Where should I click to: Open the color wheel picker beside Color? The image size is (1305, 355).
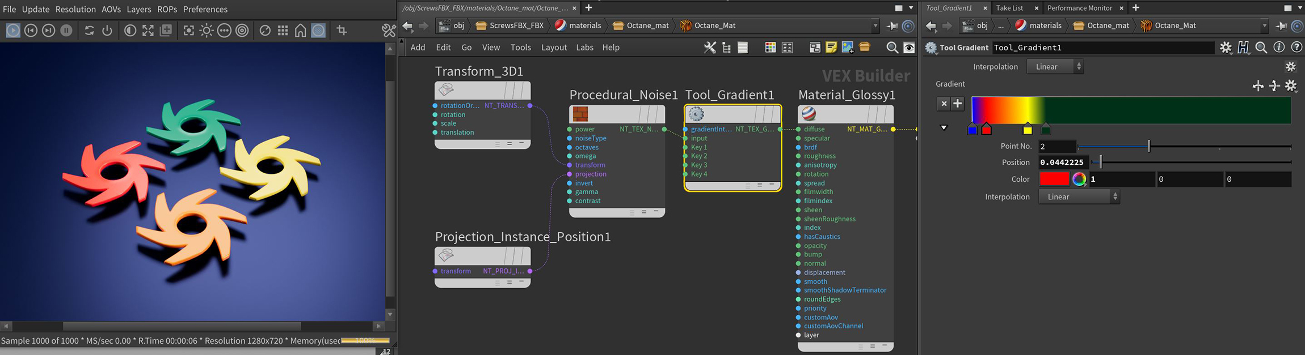(1079, 179)
